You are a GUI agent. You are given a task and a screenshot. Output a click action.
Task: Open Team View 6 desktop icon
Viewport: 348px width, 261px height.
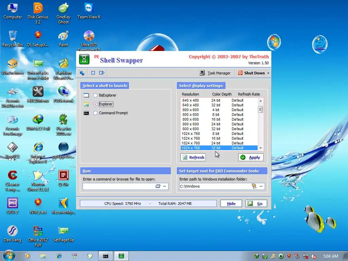(x=89, y=11)
